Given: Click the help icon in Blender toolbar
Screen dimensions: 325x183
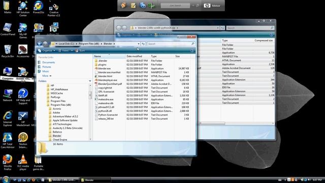Looking at the screenshot, I should (x=192, y=51).
